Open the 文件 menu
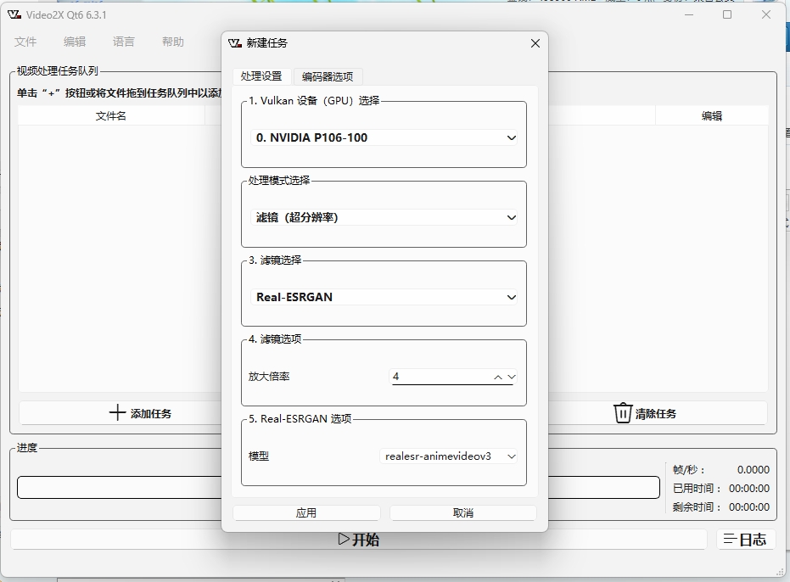Image resolution: width=790 pixels, height=582 pixels. click(25, 41)
